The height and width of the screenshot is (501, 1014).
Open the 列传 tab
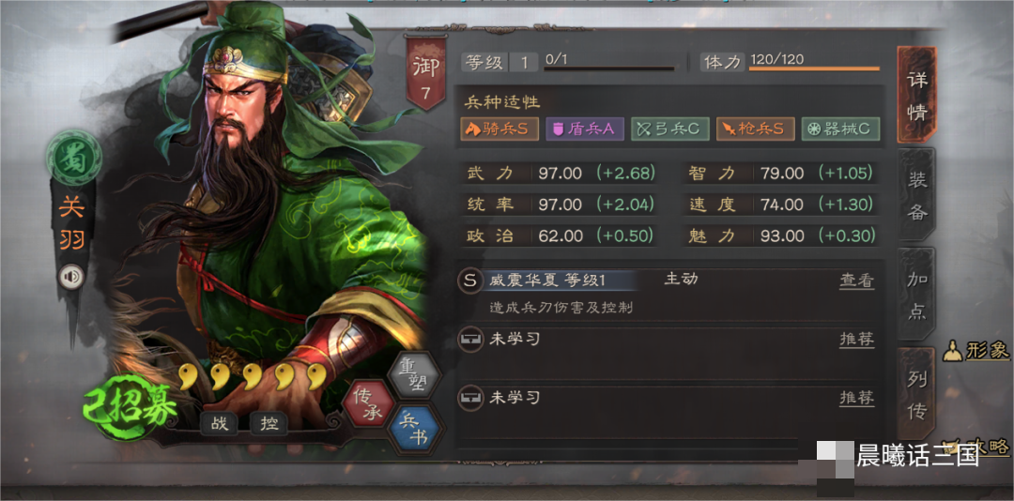pos(916,394)
